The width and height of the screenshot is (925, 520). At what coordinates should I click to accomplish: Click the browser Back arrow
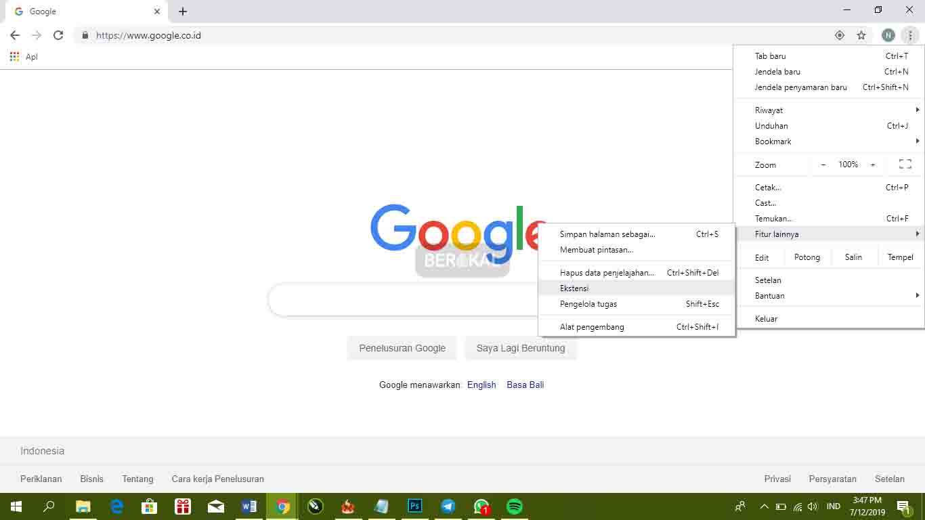point(15,35)
